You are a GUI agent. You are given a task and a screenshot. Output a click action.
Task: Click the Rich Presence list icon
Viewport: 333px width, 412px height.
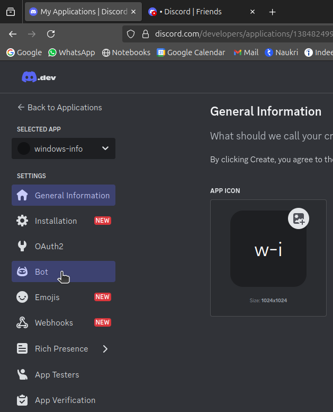(22, 349)
